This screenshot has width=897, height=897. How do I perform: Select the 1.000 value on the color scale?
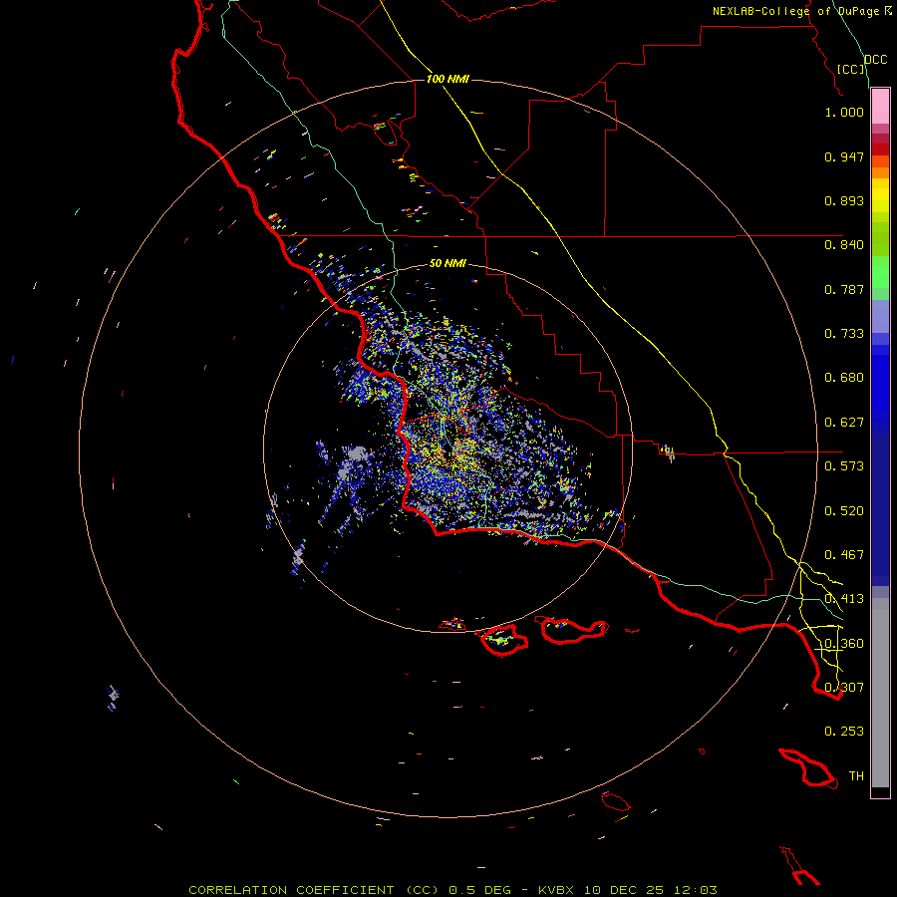[x=844, y=112]
